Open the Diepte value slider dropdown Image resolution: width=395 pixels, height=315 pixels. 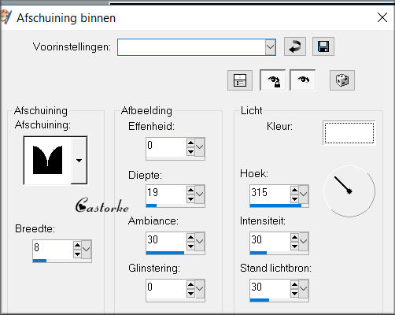pos(200,194)
